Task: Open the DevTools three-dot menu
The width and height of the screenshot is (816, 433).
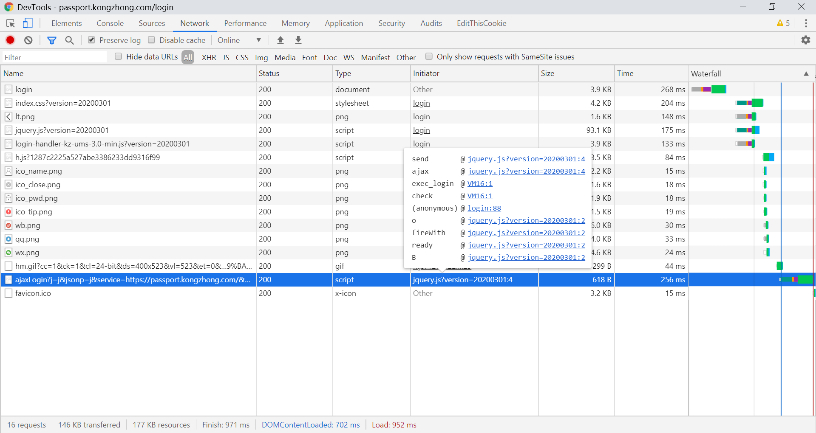Action: click(x=806, y=23)
